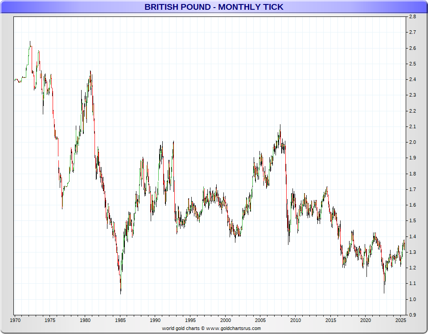Click the '1.6' y-axis value
Screen dimensions: 428x334
[x=413, y=205]
